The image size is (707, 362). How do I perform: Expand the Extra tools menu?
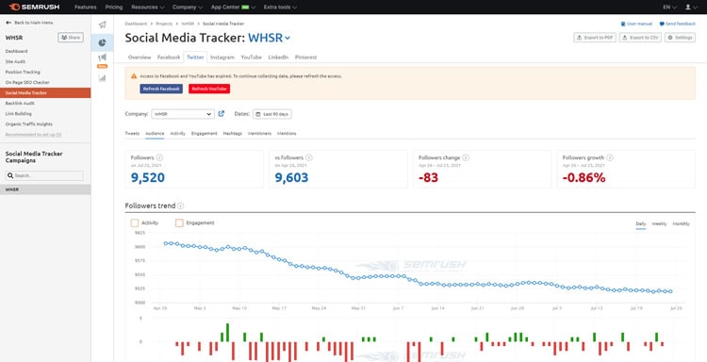pyautogui.click(x=280, y=8)
